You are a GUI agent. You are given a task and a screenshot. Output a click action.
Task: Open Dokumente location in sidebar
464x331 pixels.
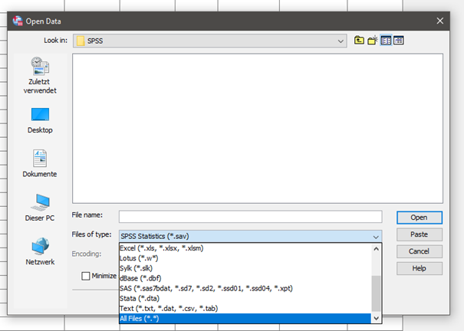[40, 163]
